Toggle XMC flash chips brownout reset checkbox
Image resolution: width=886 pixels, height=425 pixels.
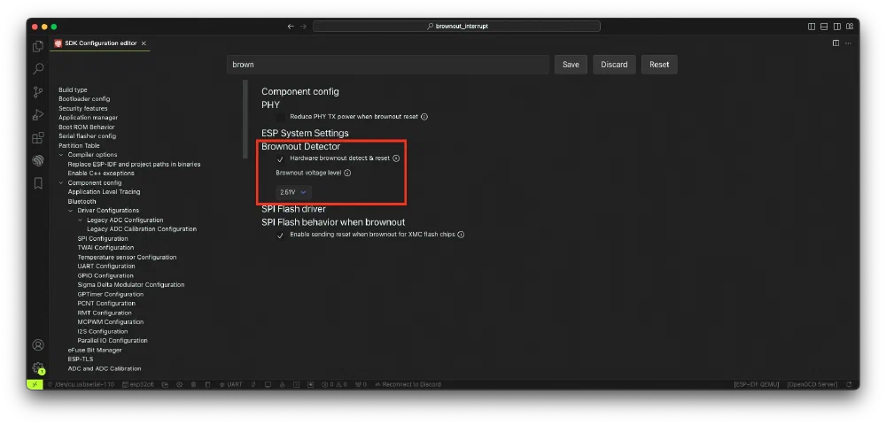(280, 235)
